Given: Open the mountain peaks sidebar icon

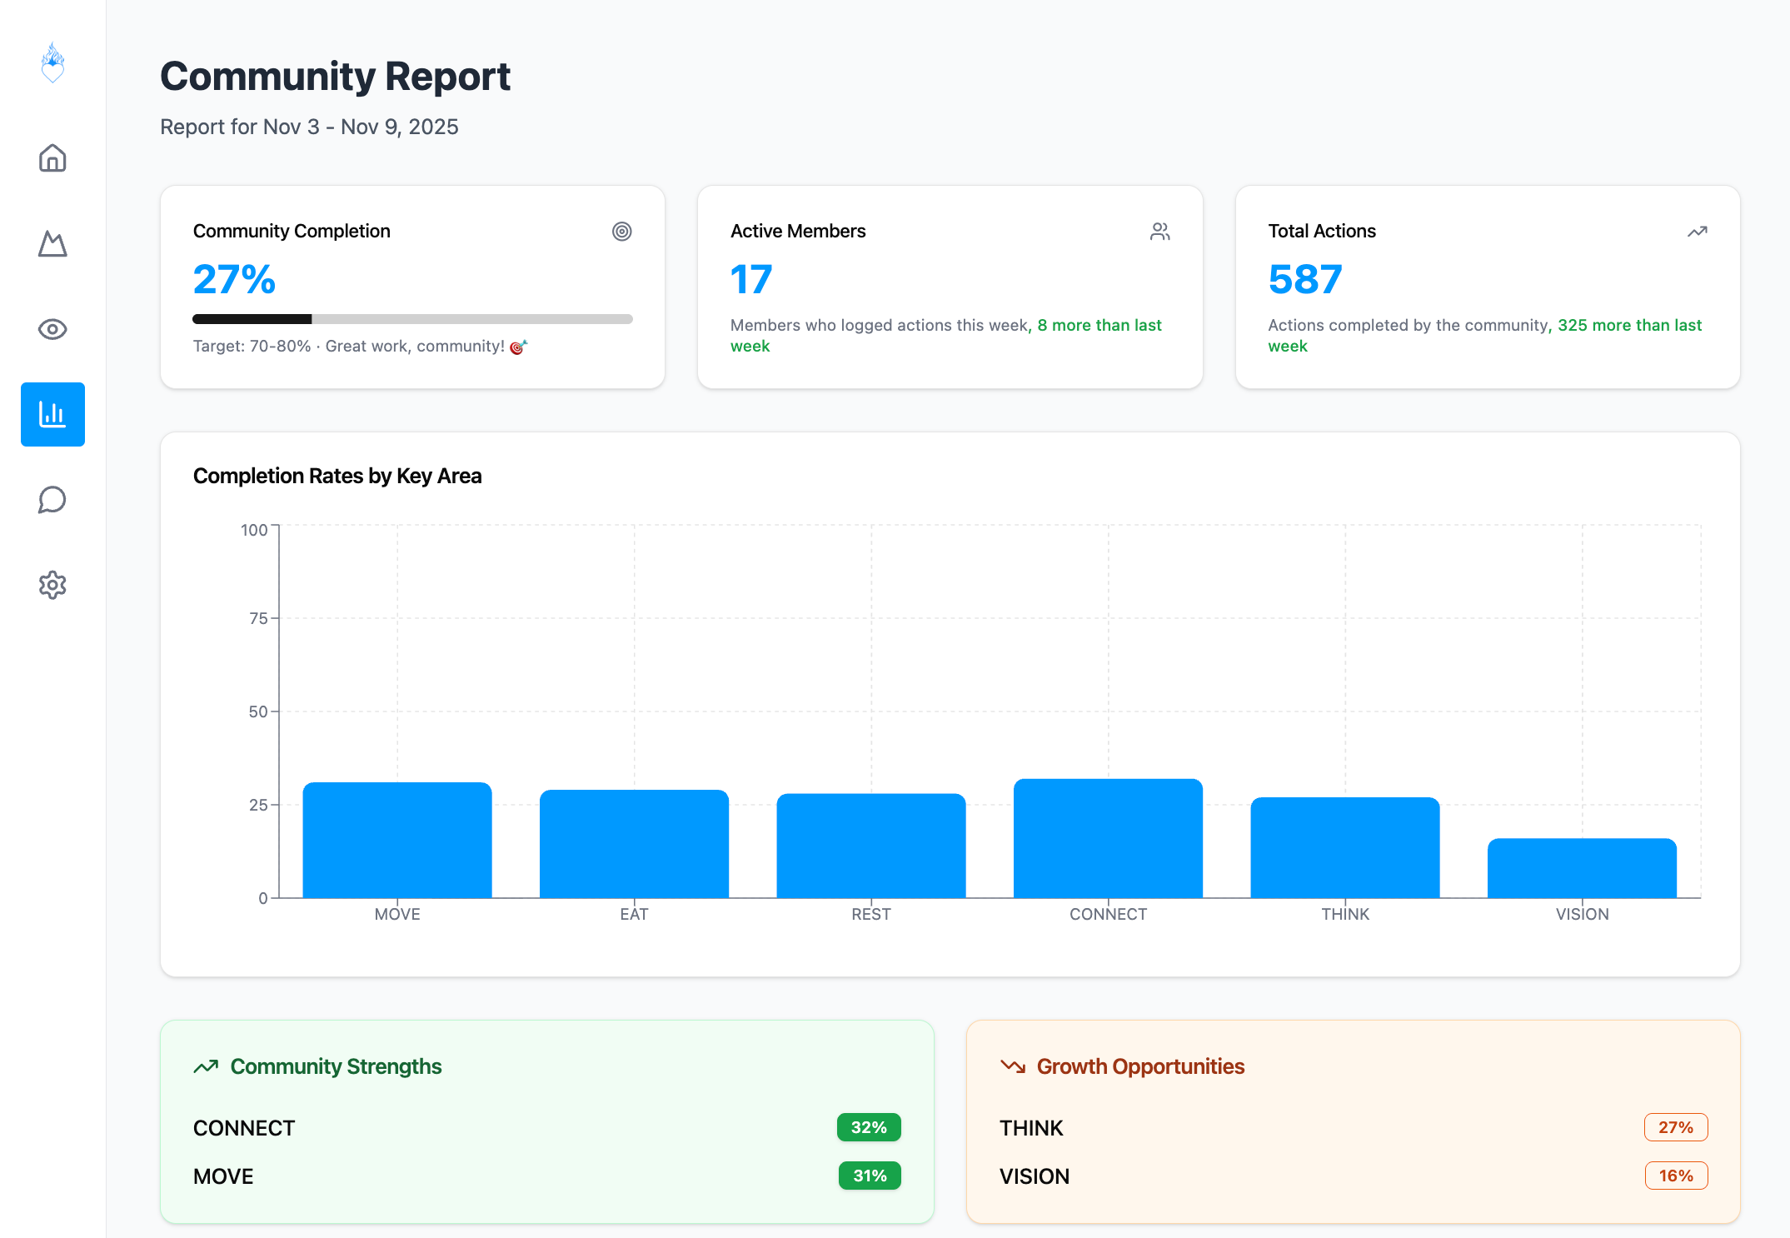Looking at the screenshot, I should 52,244.
